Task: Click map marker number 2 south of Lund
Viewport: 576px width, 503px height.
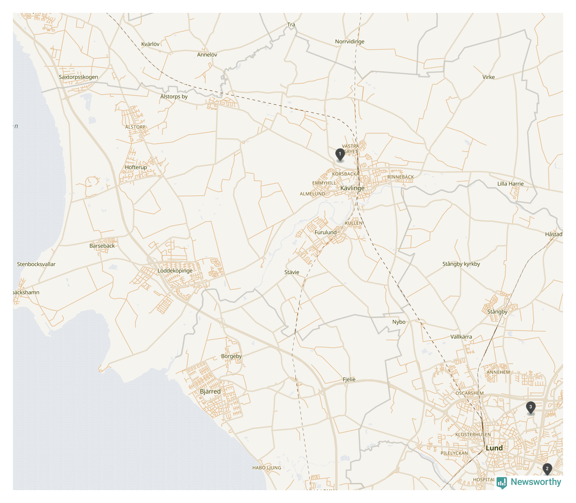Action: [547, 469]
